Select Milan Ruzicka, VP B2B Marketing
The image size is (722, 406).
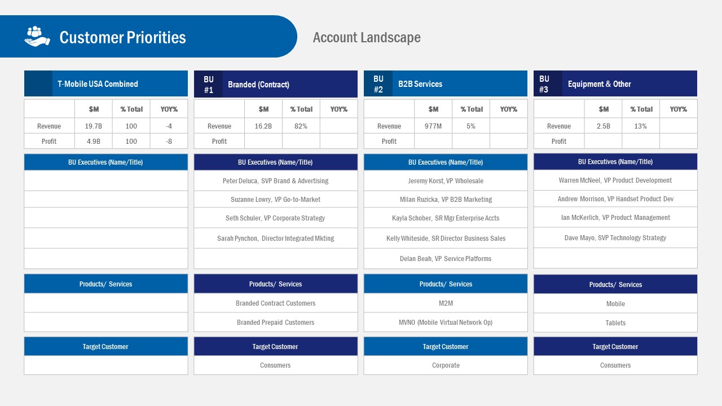point(446,200)
